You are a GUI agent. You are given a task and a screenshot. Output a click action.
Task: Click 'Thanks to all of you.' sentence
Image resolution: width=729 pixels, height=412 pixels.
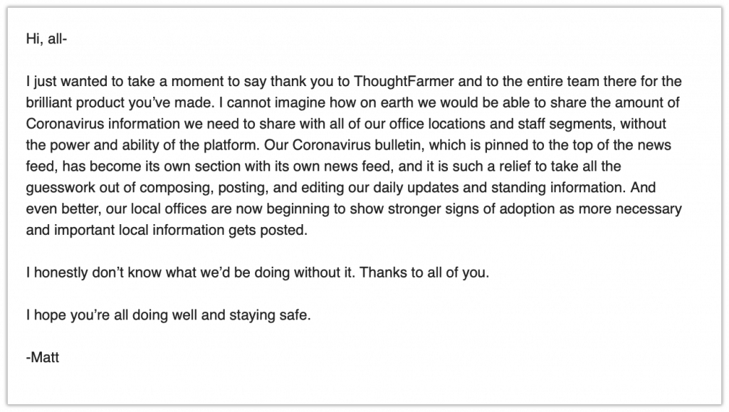[x=424, y=273]
